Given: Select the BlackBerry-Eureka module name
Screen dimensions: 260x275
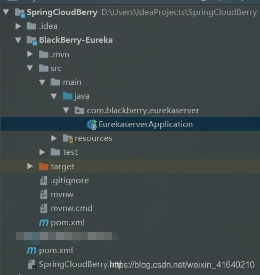Looking at the screenshot, I should [x=76, y=40].
